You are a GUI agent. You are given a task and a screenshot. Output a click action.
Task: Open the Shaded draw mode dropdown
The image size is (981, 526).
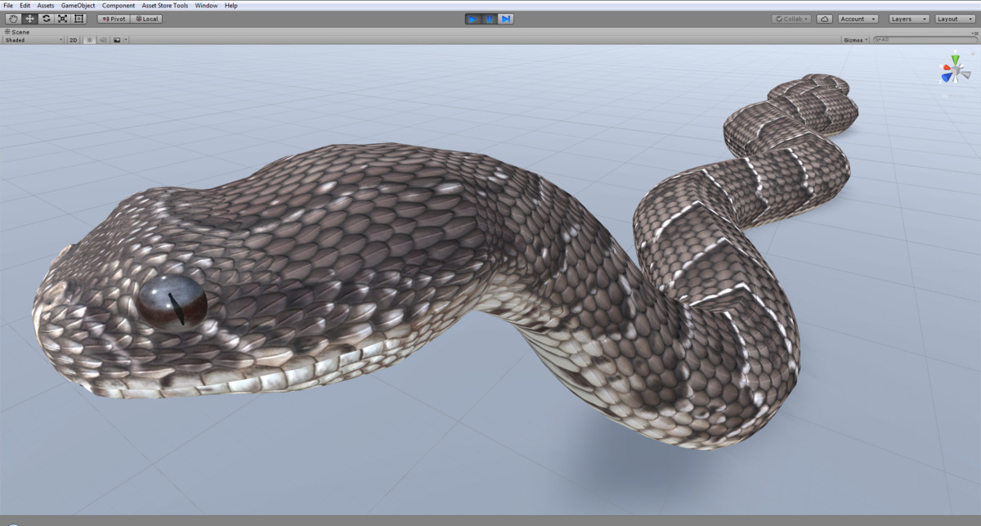pyautogui.click(x=33, y=38)
